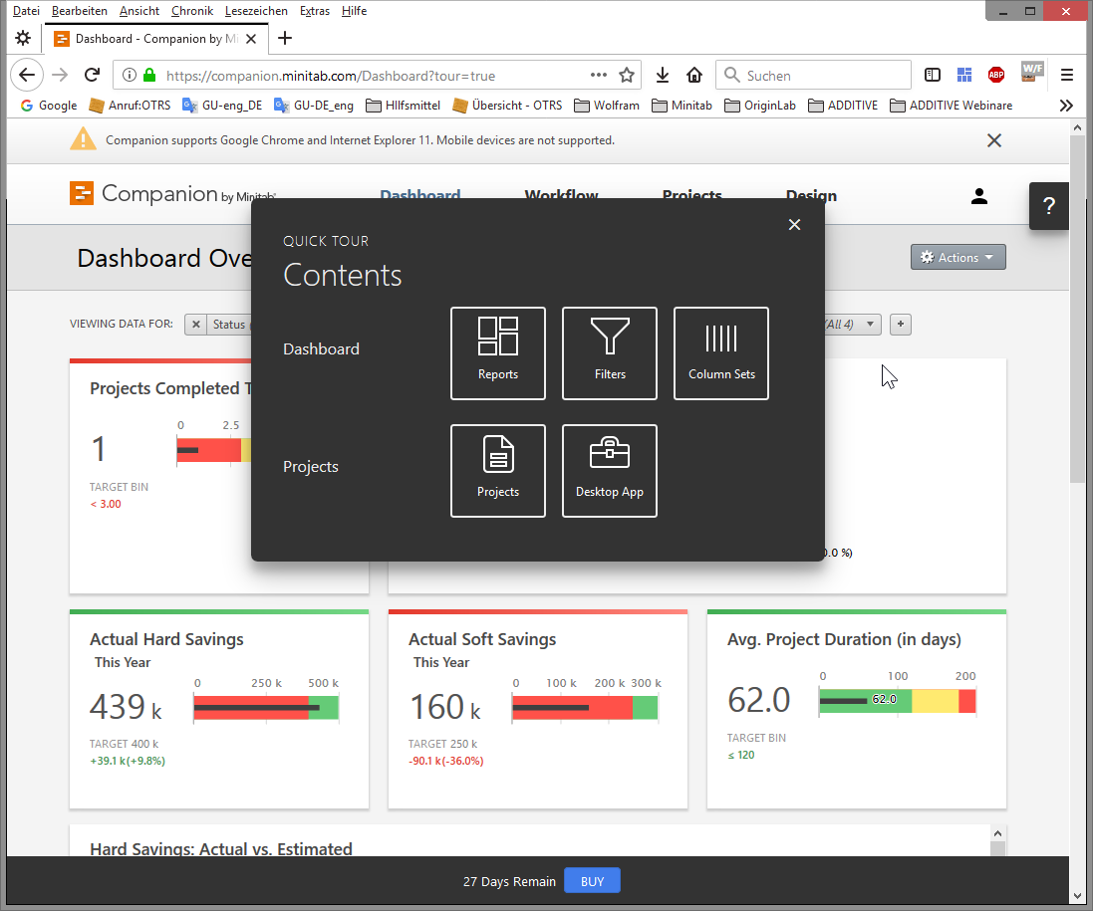The image size is (1093, 911).
Task: Open the Anruf:OTRS bookmark
Action: click(x=130, y=106)
